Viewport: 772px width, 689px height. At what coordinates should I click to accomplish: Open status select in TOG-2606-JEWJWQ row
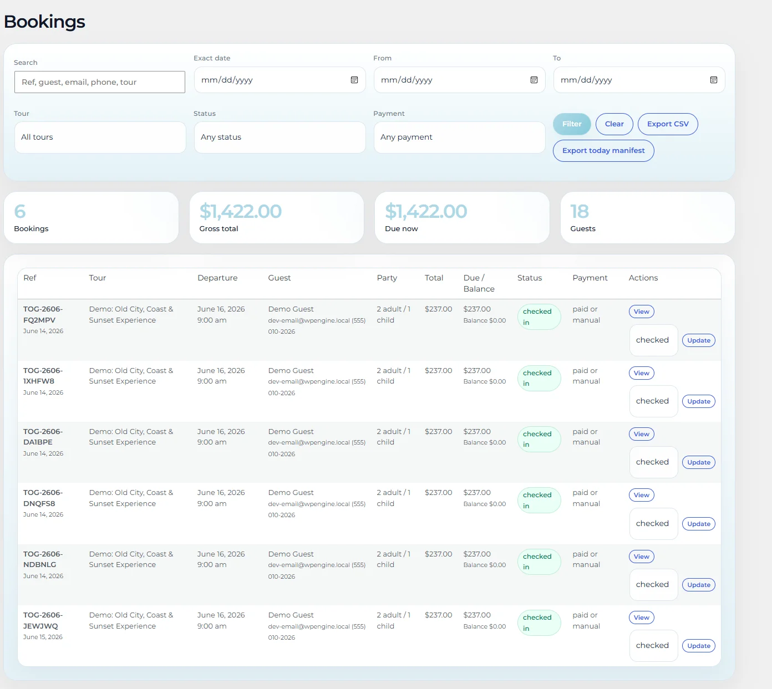coord(654,646)
